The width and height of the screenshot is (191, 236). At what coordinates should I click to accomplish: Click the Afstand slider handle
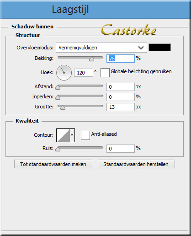point(58,87)
